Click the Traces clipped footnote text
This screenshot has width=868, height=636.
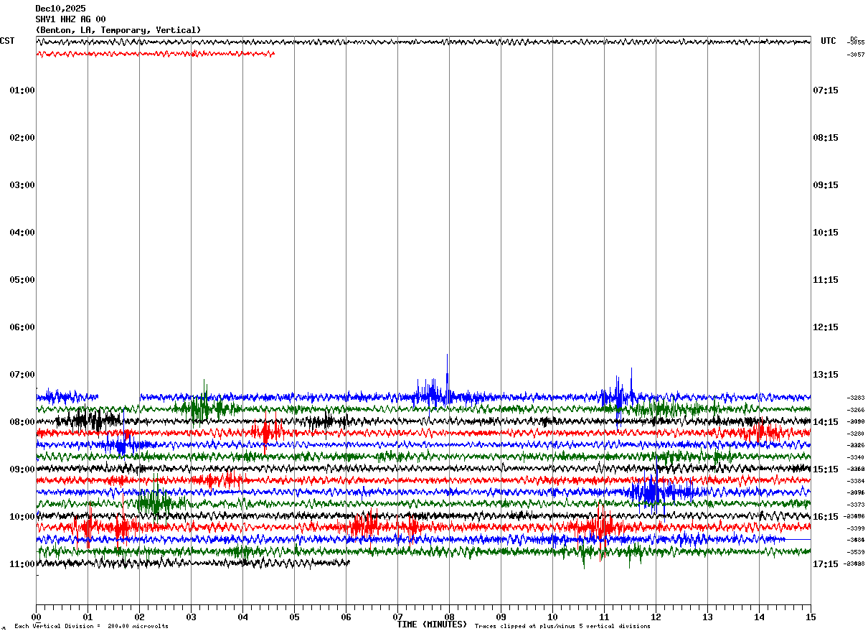click(562, 626)
